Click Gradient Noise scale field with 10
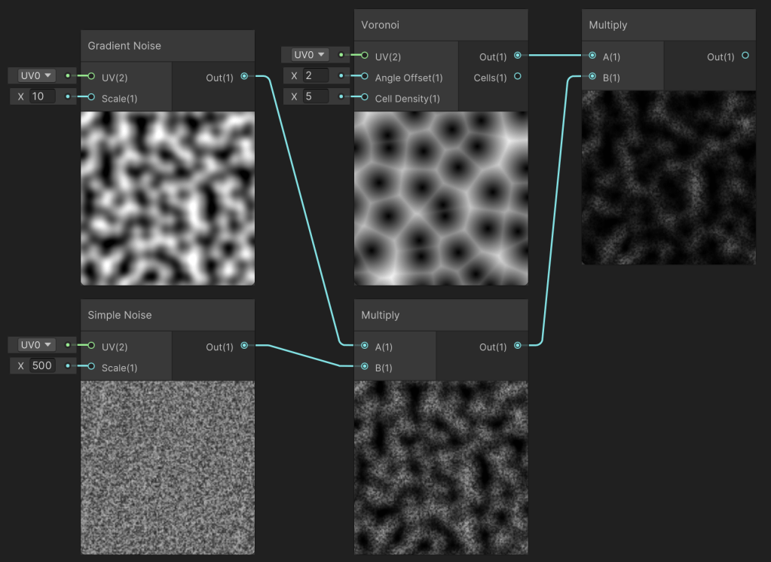The width and height of the screenshot is (771, 562). point(41,96)
